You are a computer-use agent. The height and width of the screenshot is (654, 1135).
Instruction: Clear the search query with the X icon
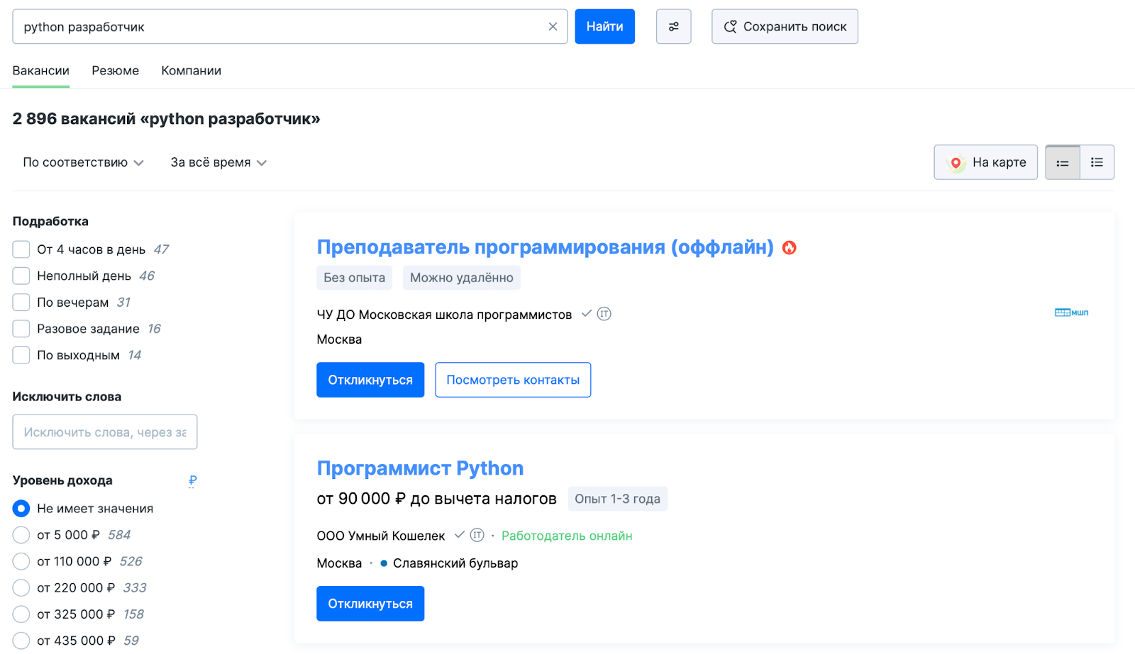(553, 26)
